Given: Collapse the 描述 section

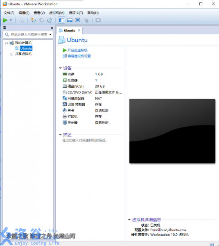Looking at the screenshot, I should tap(60, 134).
